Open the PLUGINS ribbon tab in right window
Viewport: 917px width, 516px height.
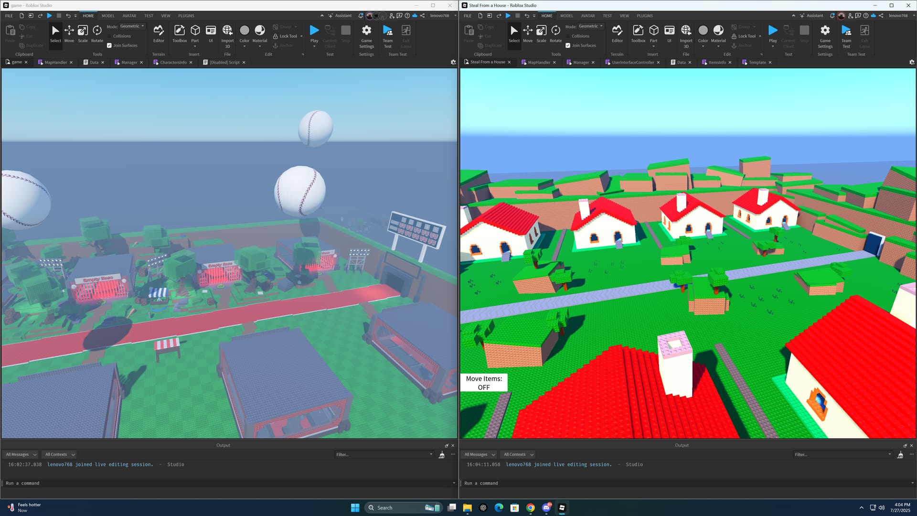click(x=644, y=16)
